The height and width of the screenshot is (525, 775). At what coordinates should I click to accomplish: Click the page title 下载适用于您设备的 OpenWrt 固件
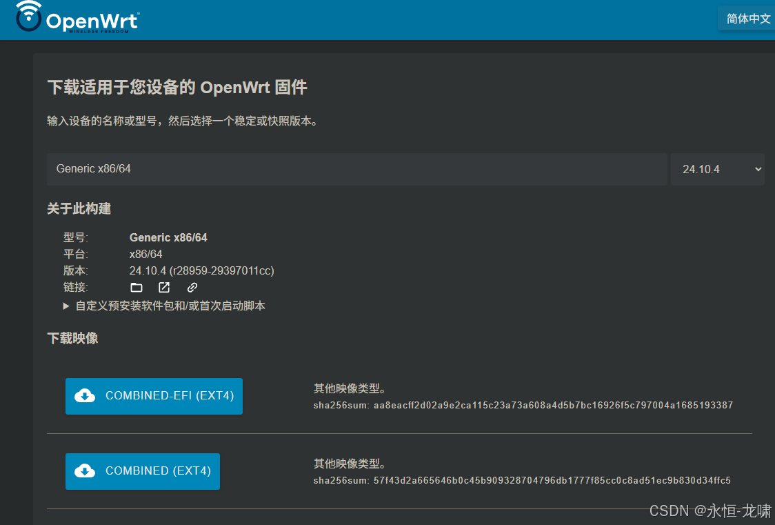click(x=177, y=88)
